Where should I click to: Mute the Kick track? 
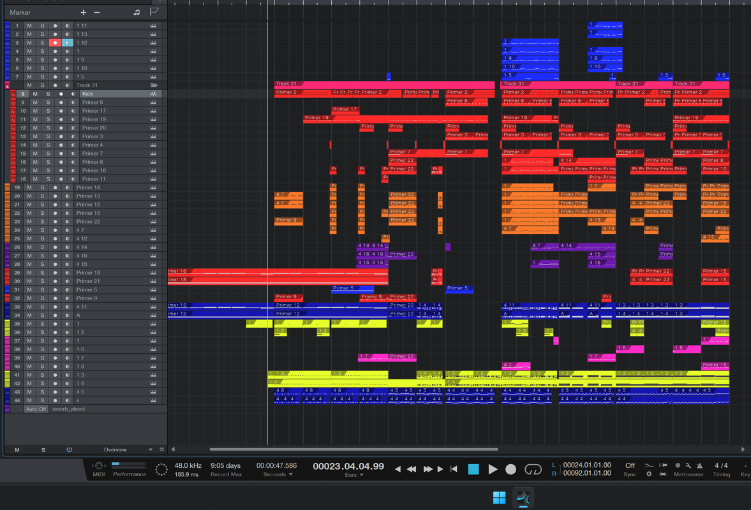[35, 94]
